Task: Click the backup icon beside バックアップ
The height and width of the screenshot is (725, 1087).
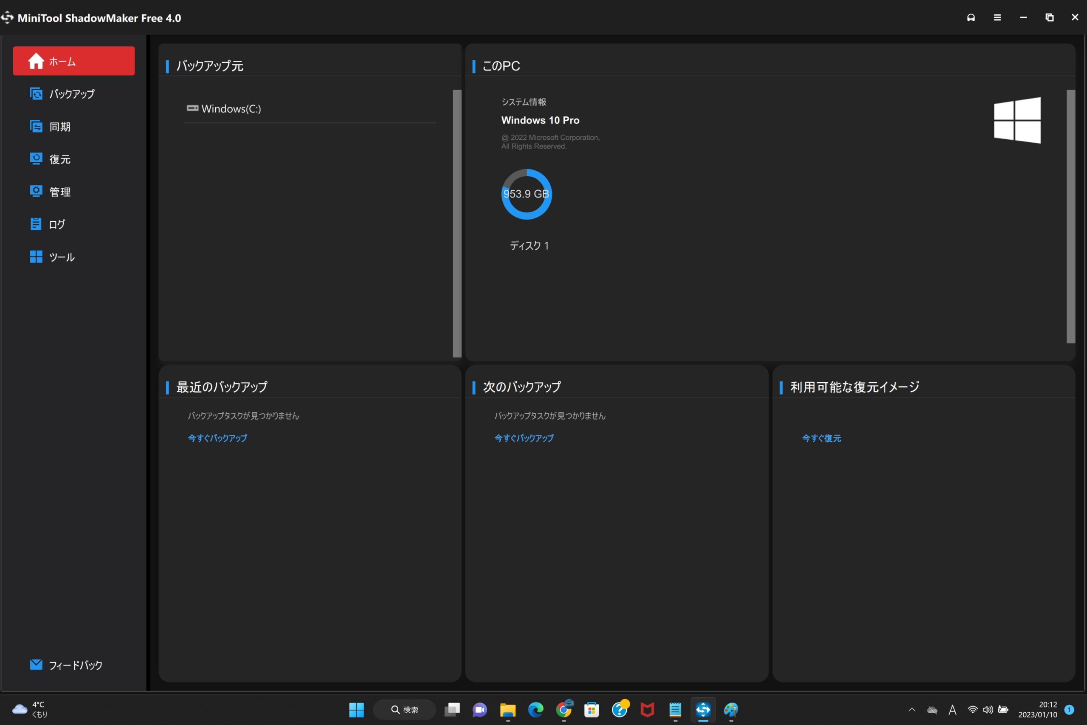Action: click(36, 93)
